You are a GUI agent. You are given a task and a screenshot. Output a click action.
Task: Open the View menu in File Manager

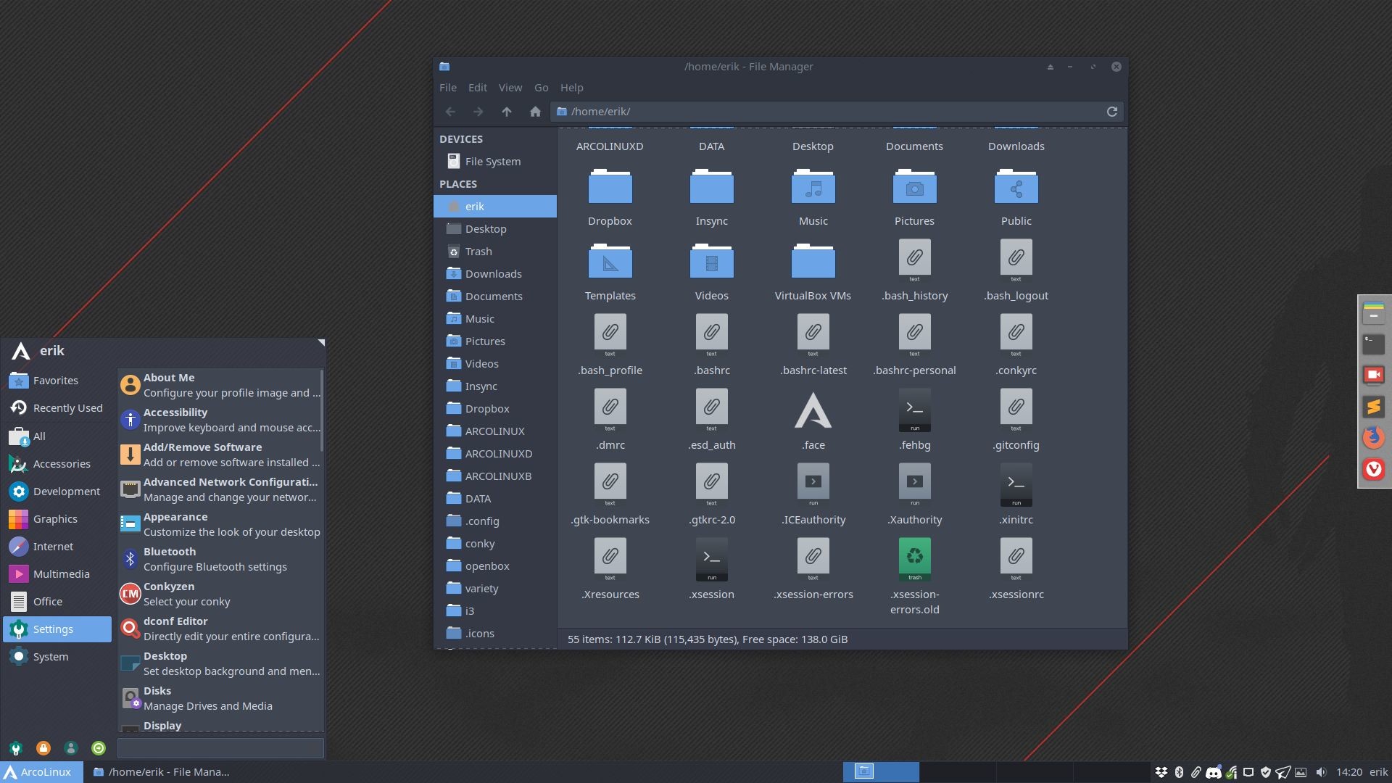click(x=510, y=88)
